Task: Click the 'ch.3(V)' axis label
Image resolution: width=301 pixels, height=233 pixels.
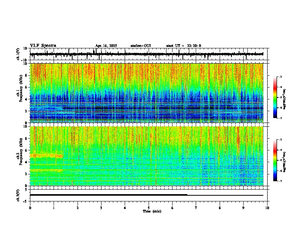Action: pyautogui.click(x=18, y=195)
